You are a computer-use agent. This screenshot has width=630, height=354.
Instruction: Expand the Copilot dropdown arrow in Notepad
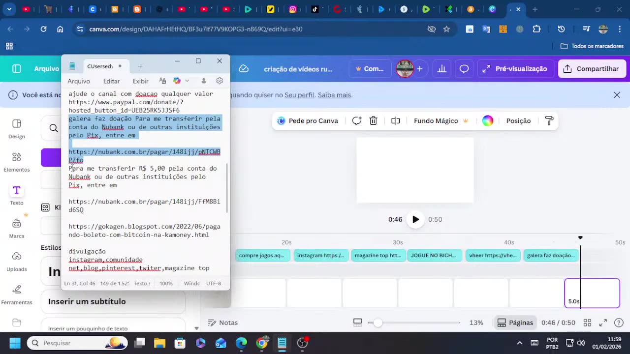point(187,81)
